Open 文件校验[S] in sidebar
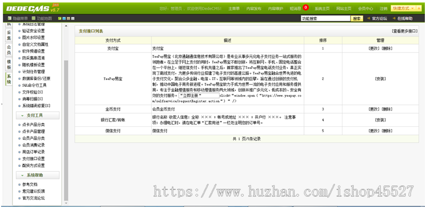The image size is (426, 208). point(33,92)
